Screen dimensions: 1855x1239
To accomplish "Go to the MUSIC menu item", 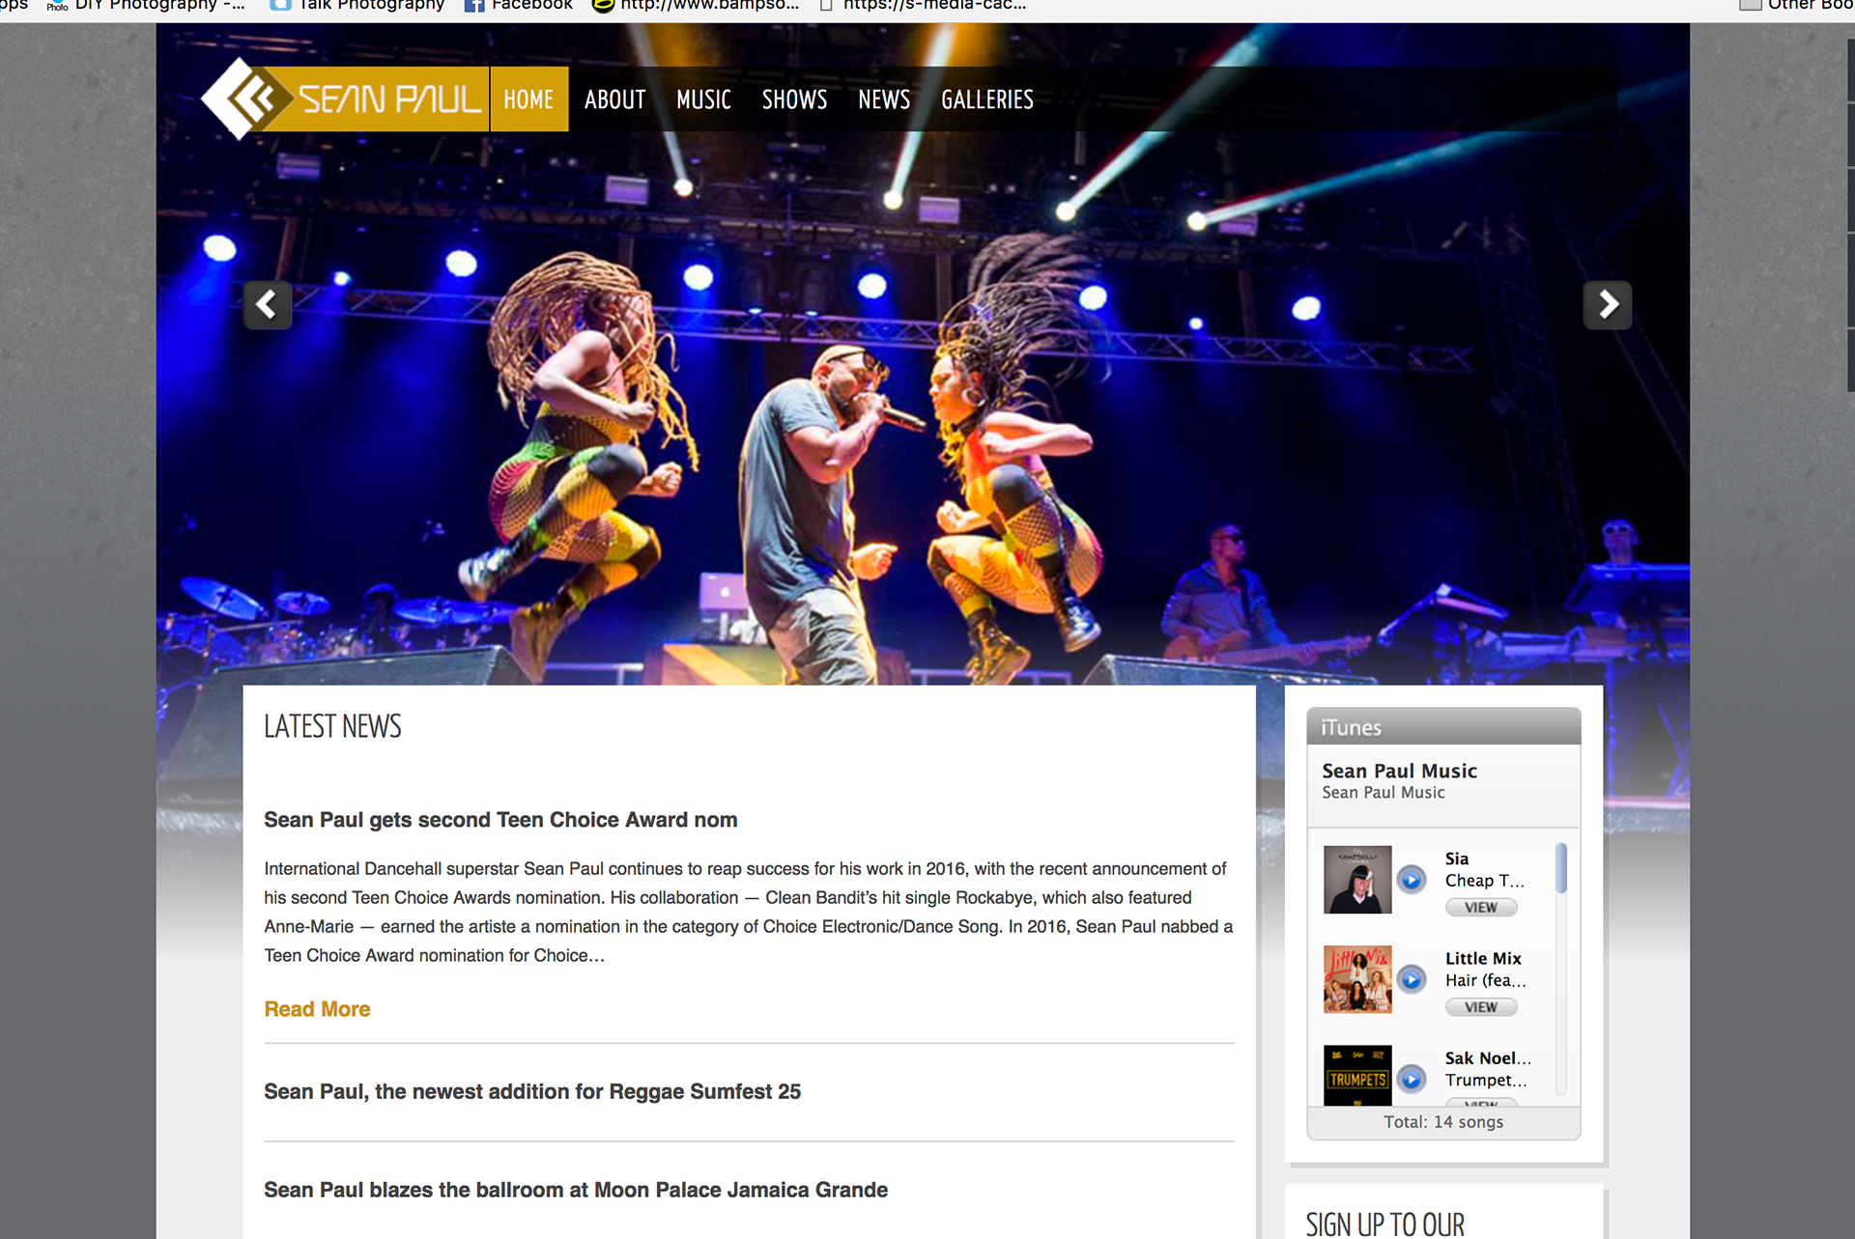I will pyautogui.click(x=703, y=99).
